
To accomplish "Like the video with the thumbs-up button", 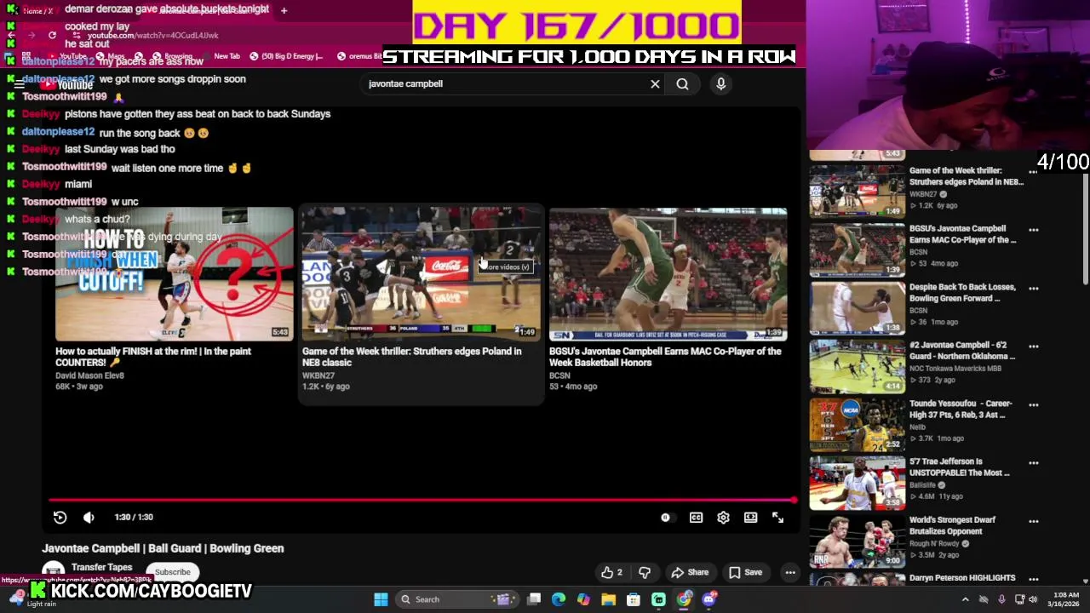I will tap(611, 572).
